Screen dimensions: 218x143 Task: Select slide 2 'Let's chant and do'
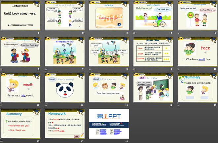tap(65, 15)
